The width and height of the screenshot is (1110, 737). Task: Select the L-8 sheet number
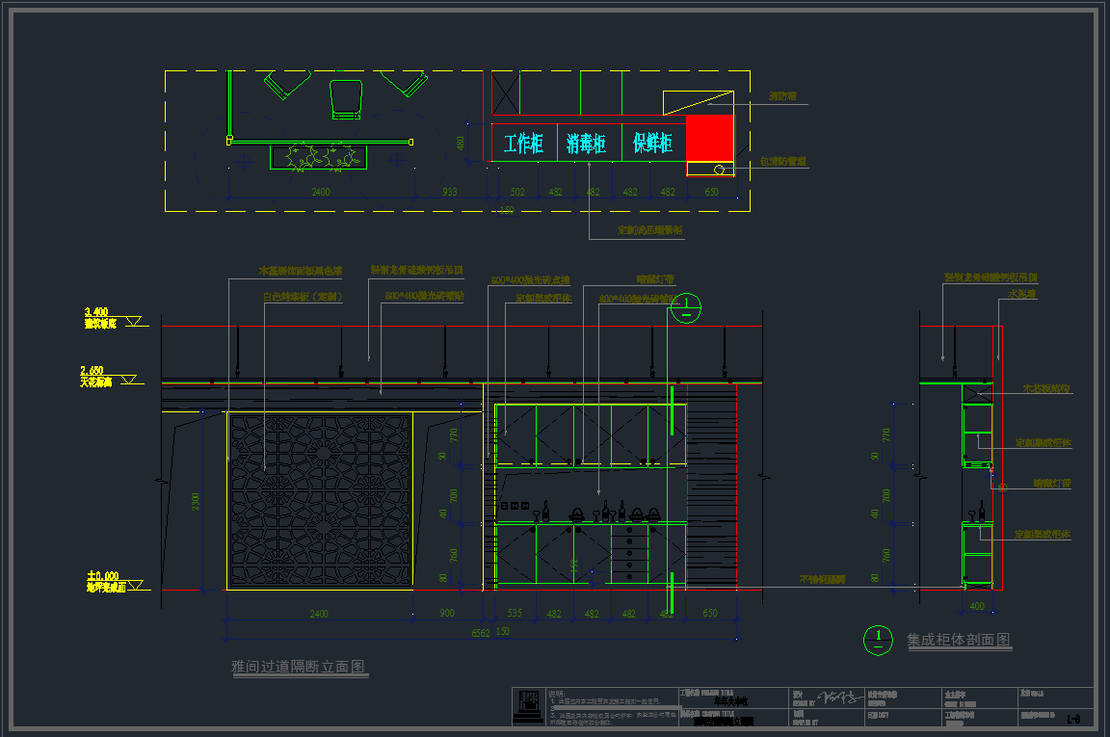pyautogui.click(x=1072, y=718)
